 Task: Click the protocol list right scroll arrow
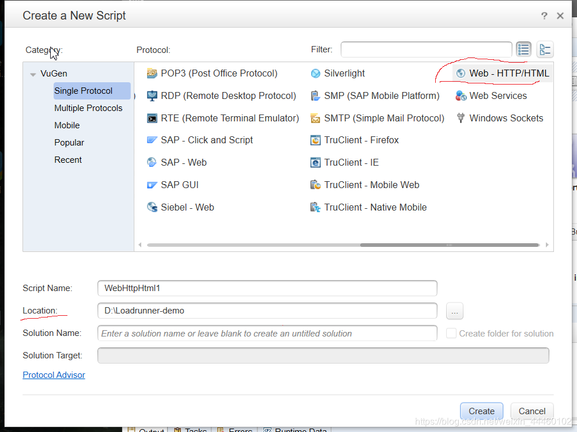tap(547, 245)
